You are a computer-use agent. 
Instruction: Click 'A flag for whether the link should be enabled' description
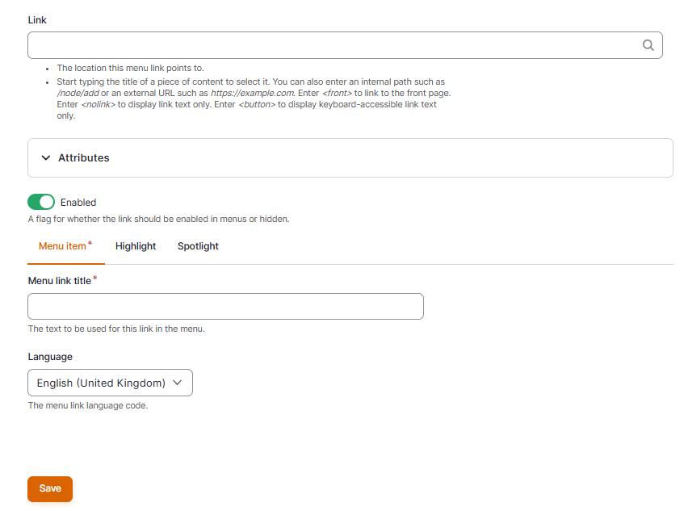point(158,219)
